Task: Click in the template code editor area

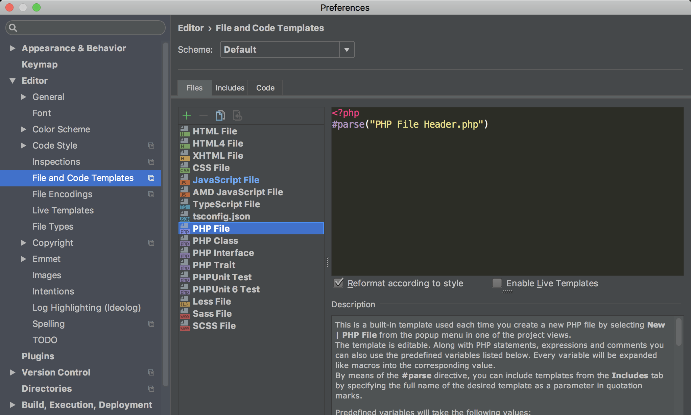Action: click(x=507, y=191)
